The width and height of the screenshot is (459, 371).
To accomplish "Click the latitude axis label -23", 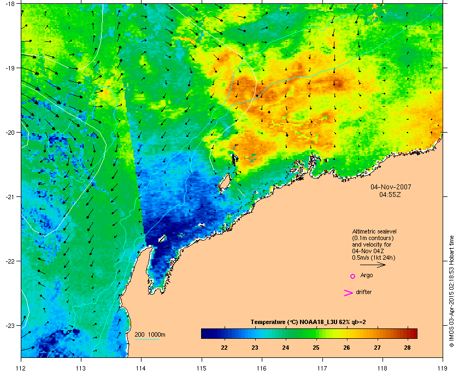I will click(10, 325).
